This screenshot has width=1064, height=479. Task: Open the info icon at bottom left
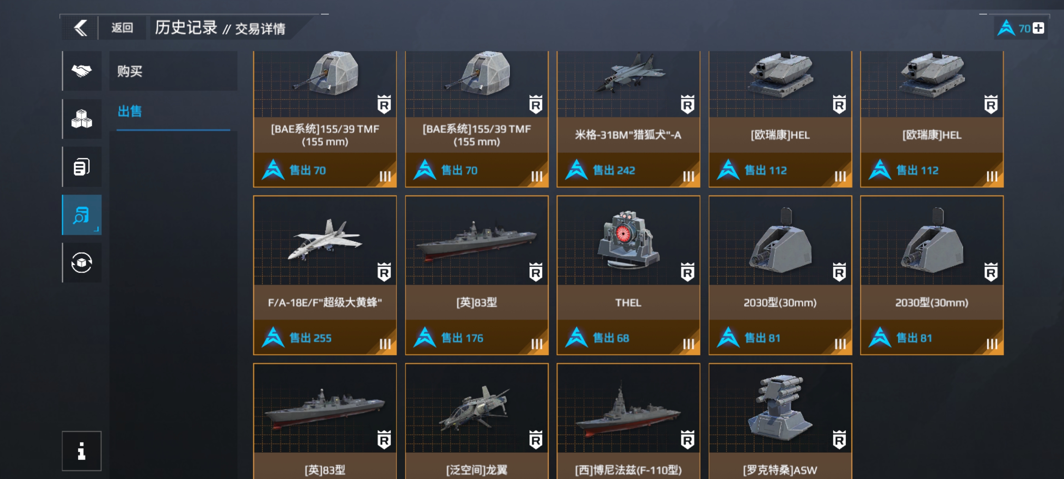click(x=82, y=451)
